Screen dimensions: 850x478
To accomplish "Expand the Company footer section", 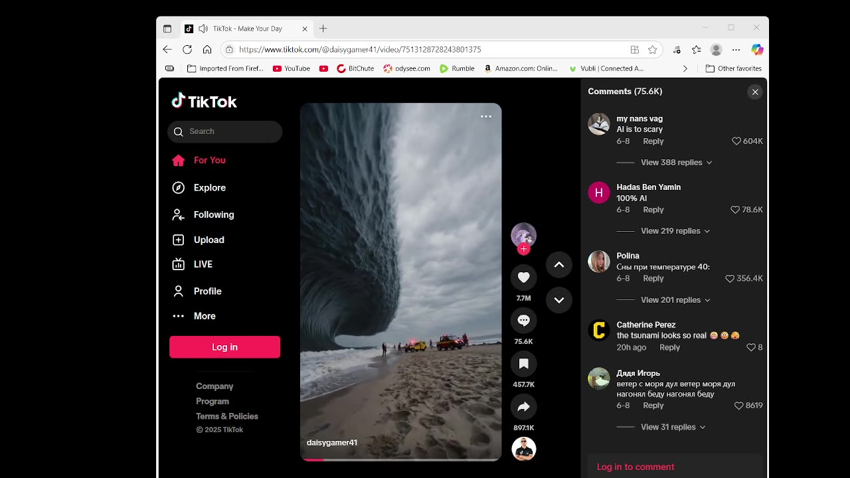I will (214, 386).
